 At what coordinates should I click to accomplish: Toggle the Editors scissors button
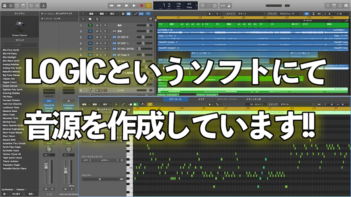point(43,5)
